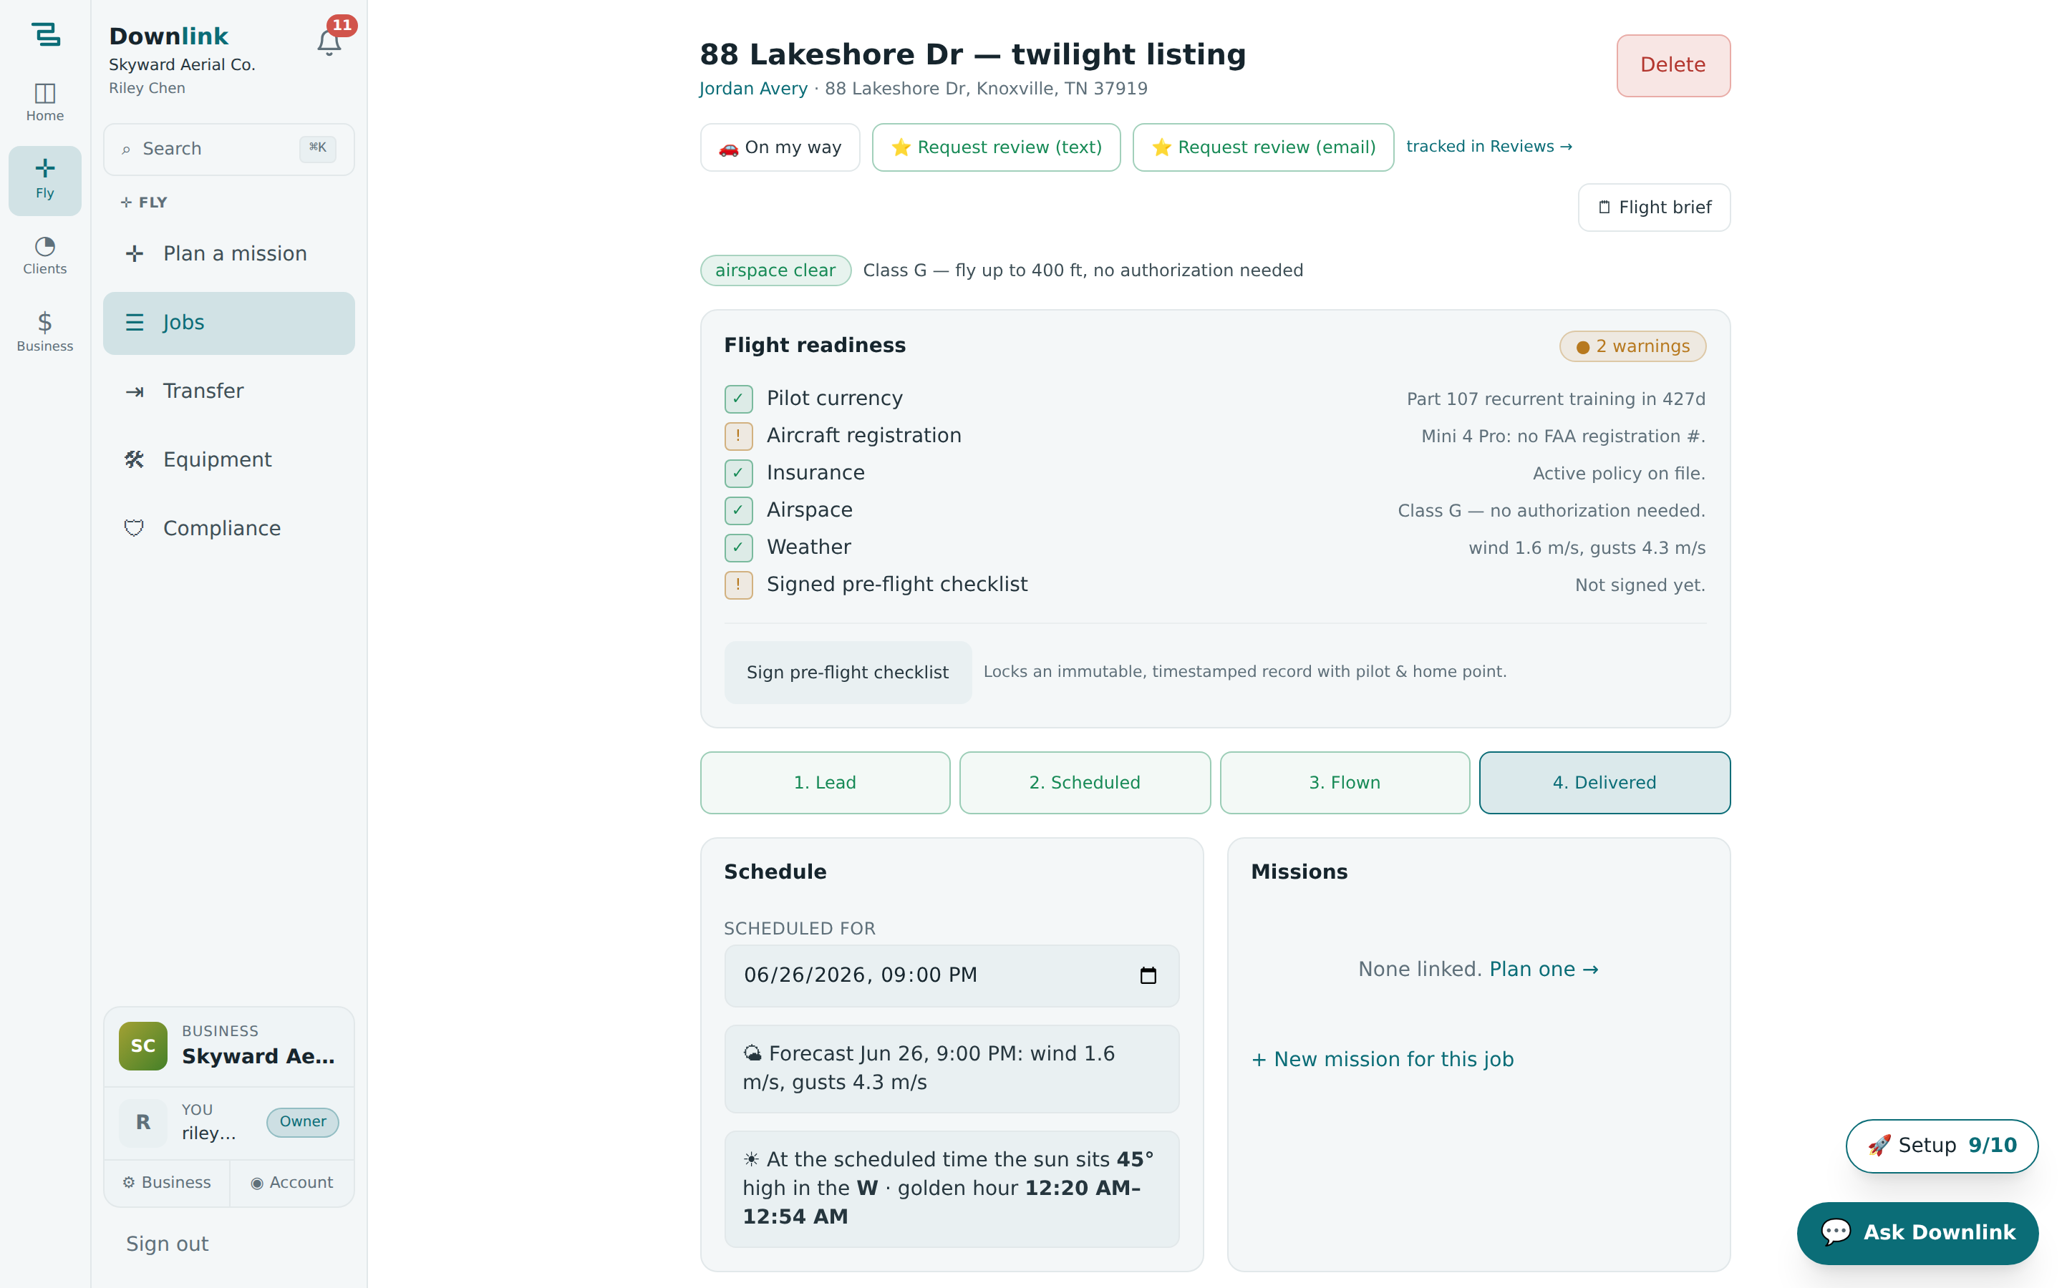The height and width of the screenshot is (1288, 2062).
Task: Select the Fly rail icon
Action: click(x=45, y=180)
